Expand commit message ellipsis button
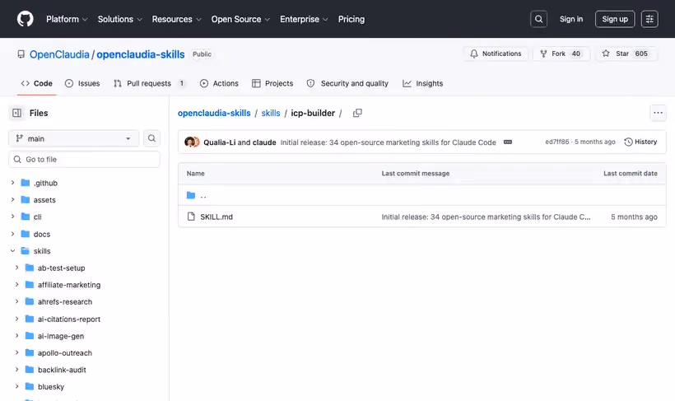 point(508,142)
